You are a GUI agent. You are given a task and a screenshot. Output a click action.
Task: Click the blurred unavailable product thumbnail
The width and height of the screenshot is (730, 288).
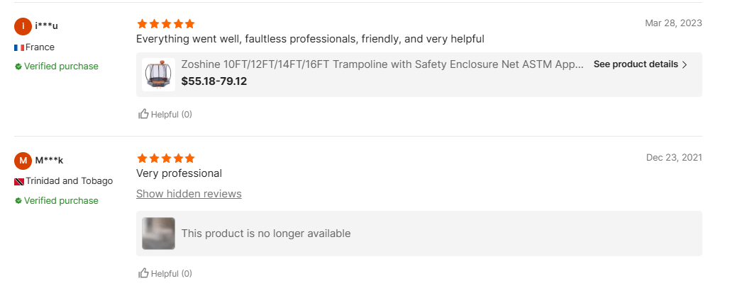158,234
